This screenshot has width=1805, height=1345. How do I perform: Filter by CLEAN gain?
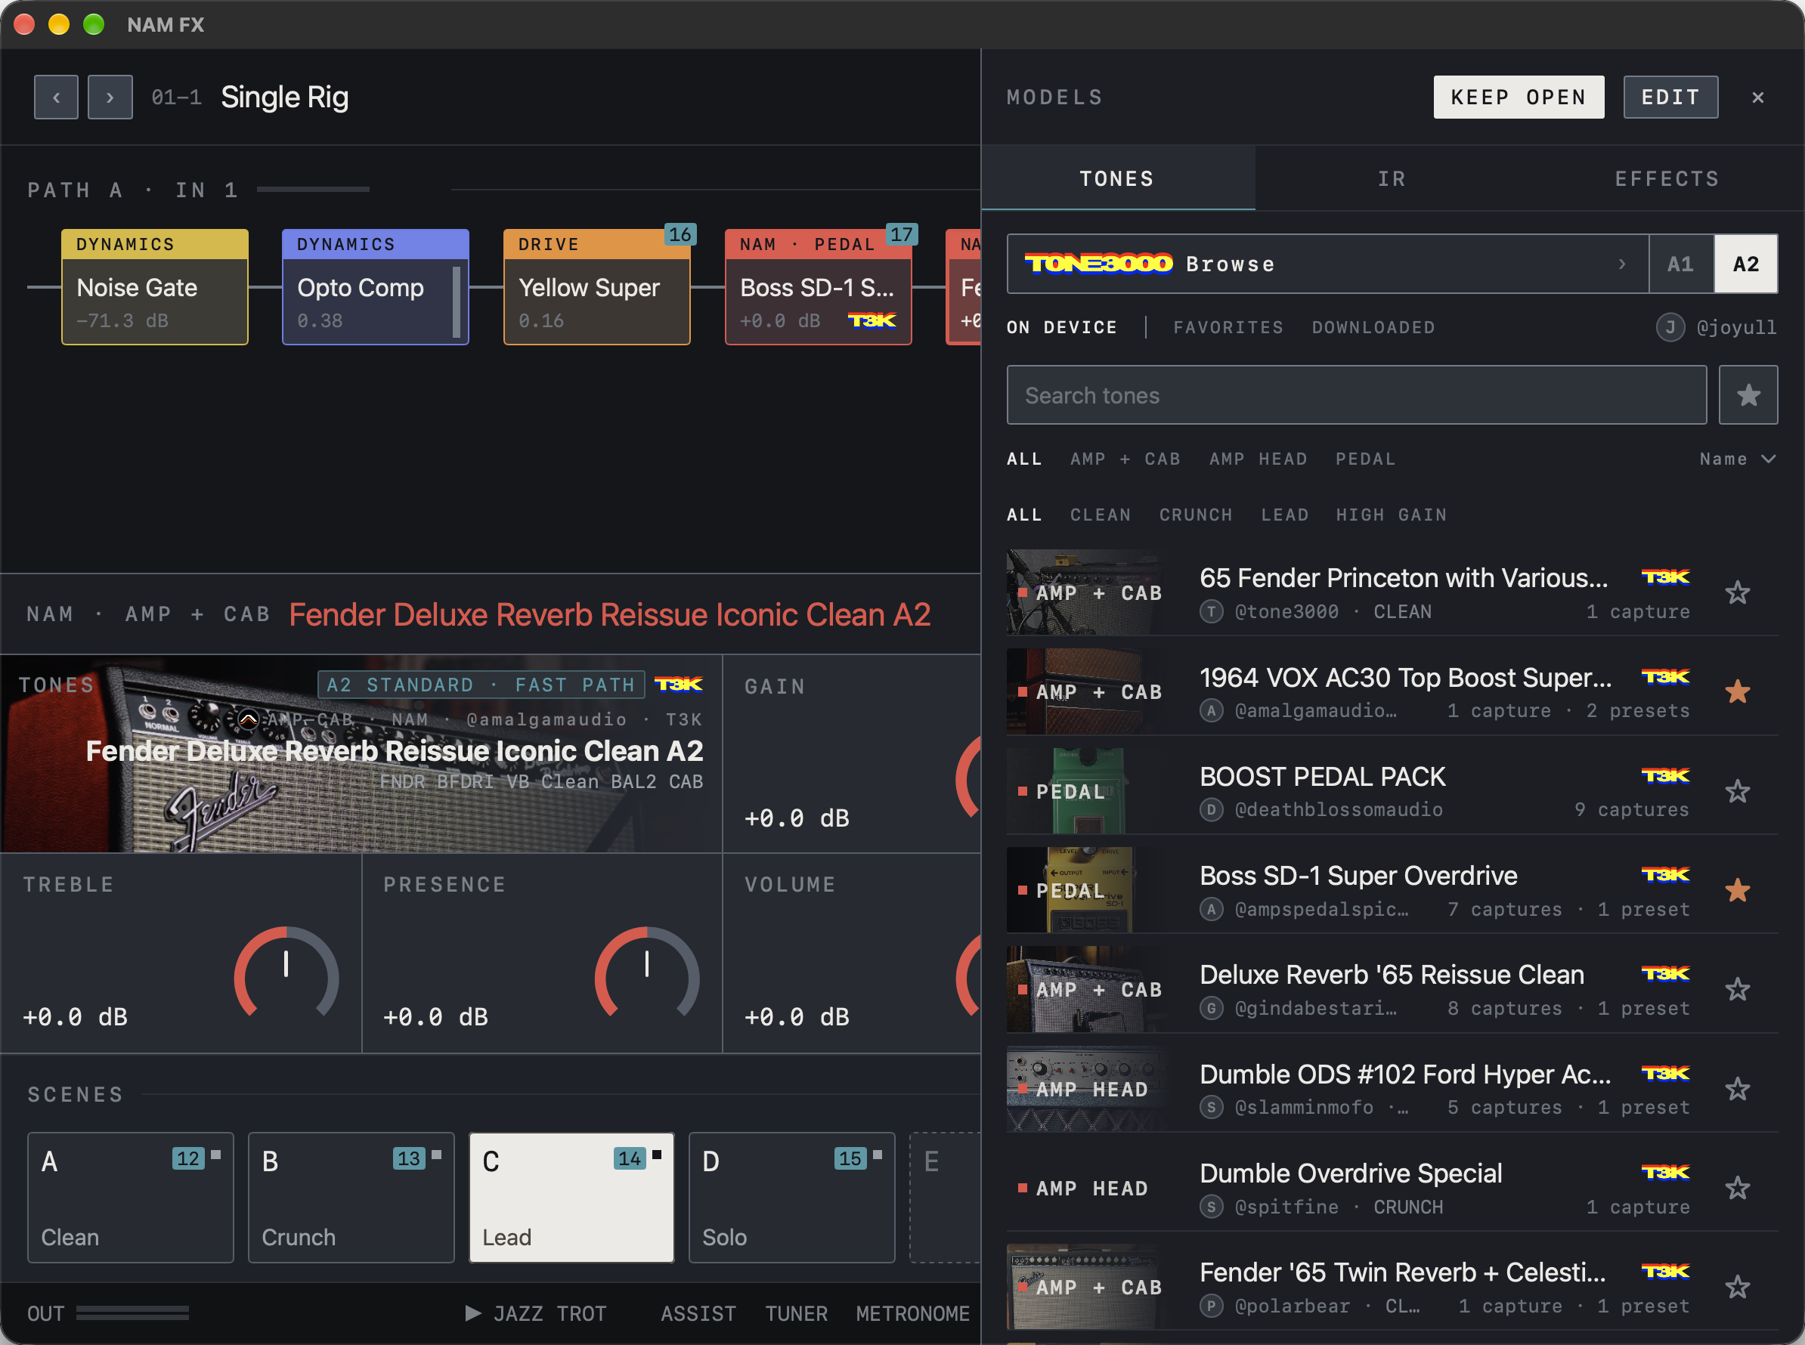click(x=1101, y=515)
